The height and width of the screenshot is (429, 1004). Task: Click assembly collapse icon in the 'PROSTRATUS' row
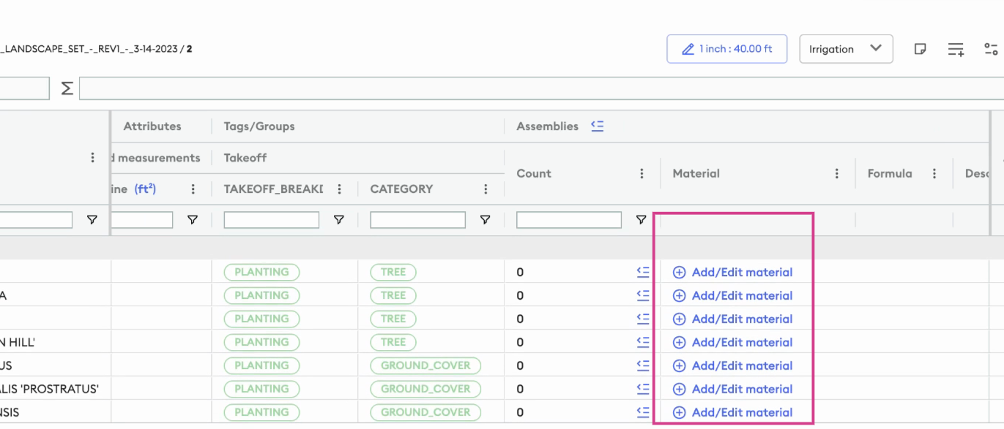[x=643, y=388]
